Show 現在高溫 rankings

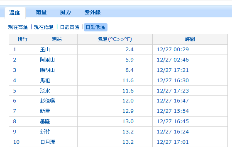[x=18, y=27]
